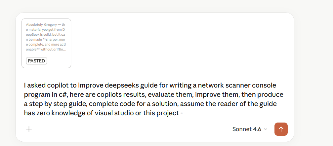Click the 'Absolutely, Gregory' preview text
The width and height of the screenshot is (333, 146).
[44, 25]
